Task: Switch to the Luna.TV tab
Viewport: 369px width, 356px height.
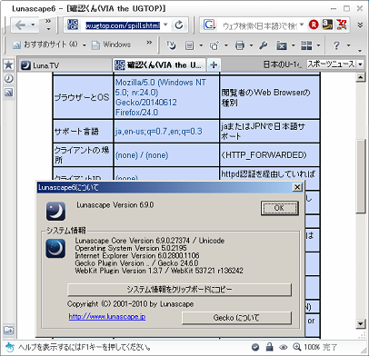Action: pos(65,65)
